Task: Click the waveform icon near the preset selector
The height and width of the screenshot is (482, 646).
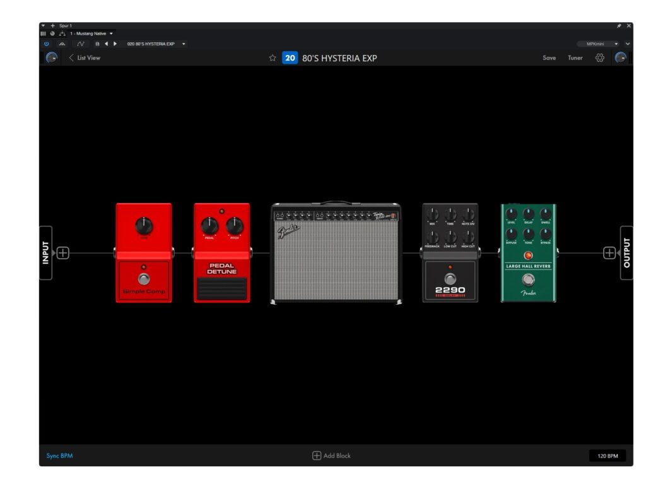Action: (80, 44)
